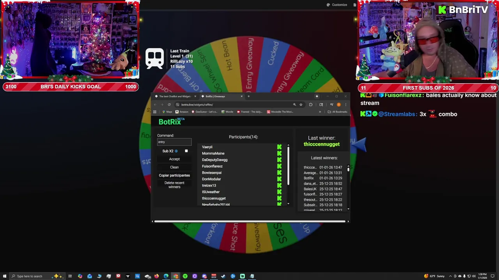Bookmark this page with star icon

(x=301, y=105)
